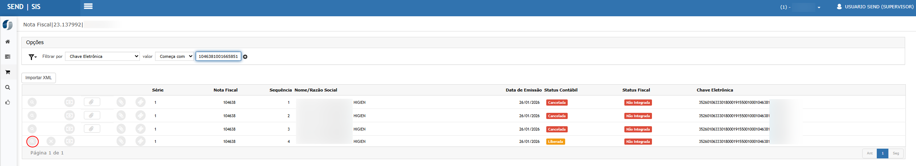Click the add filter plus icon
This screenshot has width=916, height=166.
coord(245,57)
